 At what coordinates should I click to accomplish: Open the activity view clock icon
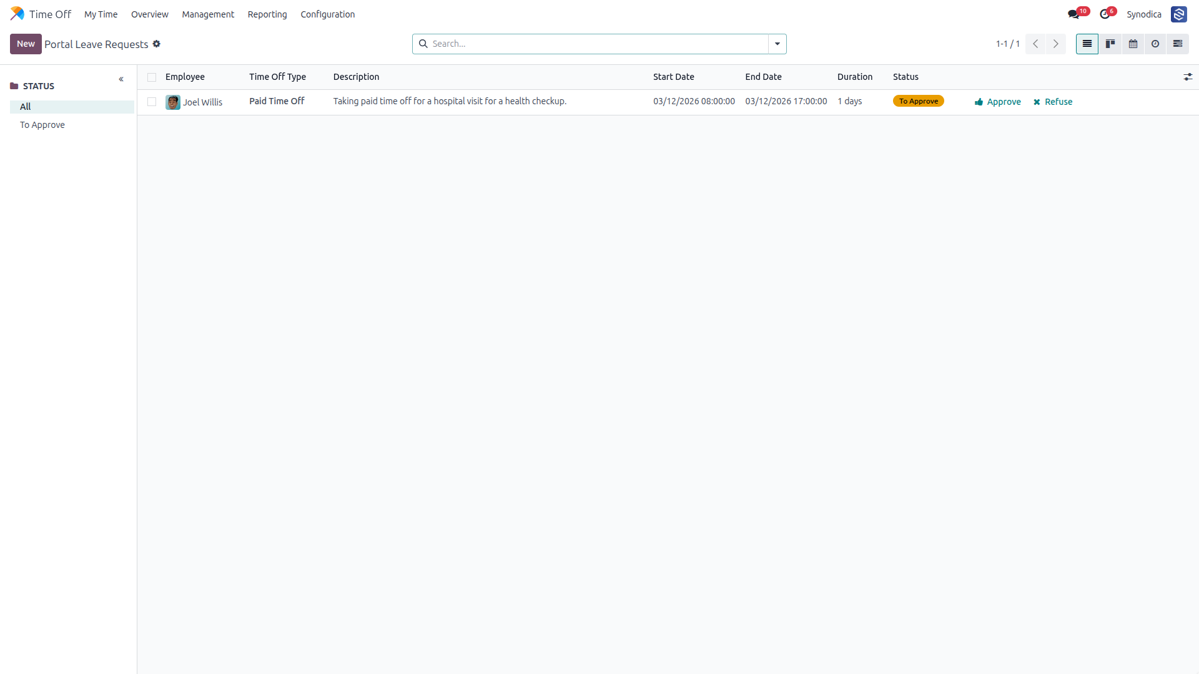tap(1155, 44)
